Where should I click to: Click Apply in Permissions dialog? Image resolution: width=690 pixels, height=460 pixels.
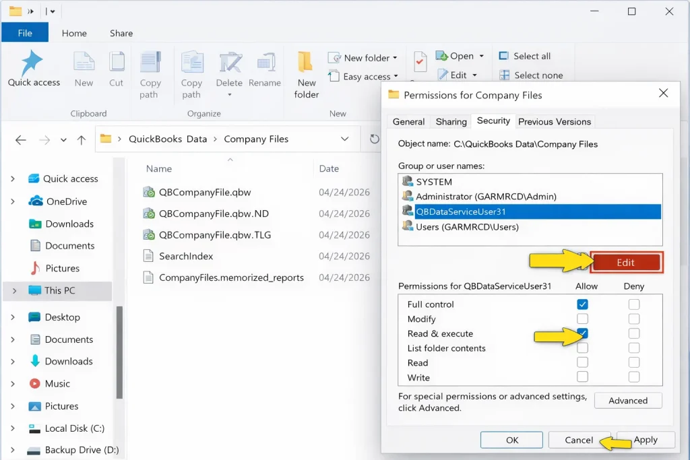pyautogui.click(x=646, y=440)
